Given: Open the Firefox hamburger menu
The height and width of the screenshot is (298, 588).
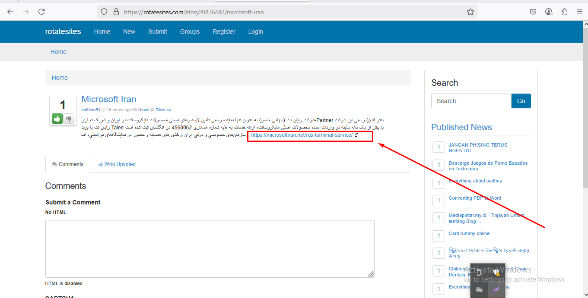Looking at the screenshot, I should pos(580,12).
